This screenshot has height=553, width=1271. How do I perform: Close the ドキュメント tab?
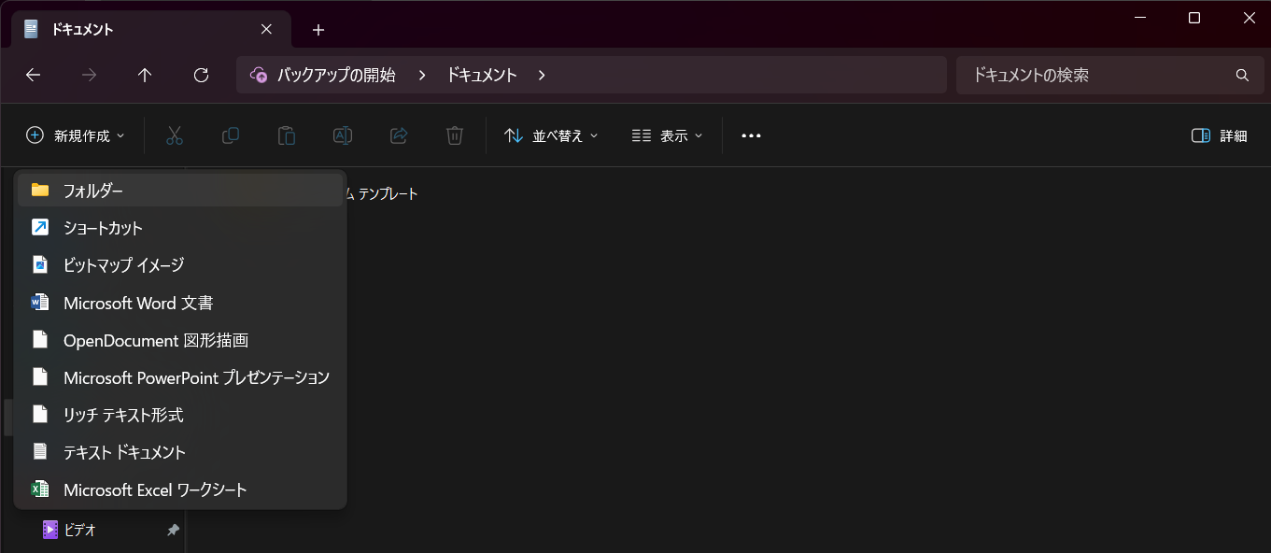266,29
